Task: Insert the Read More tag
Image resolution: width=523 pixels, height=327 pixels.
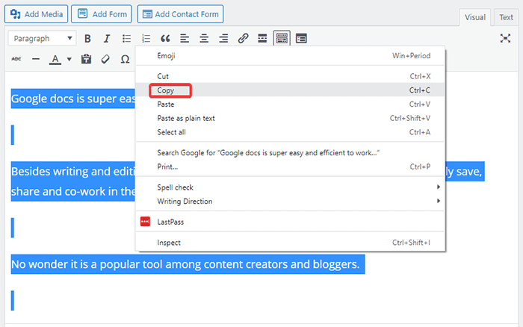Action: (x=262, y=39)
